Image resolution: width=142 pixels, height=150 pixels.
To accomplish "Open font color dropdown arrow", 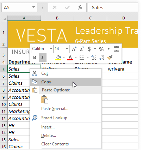I will [76, 58].
